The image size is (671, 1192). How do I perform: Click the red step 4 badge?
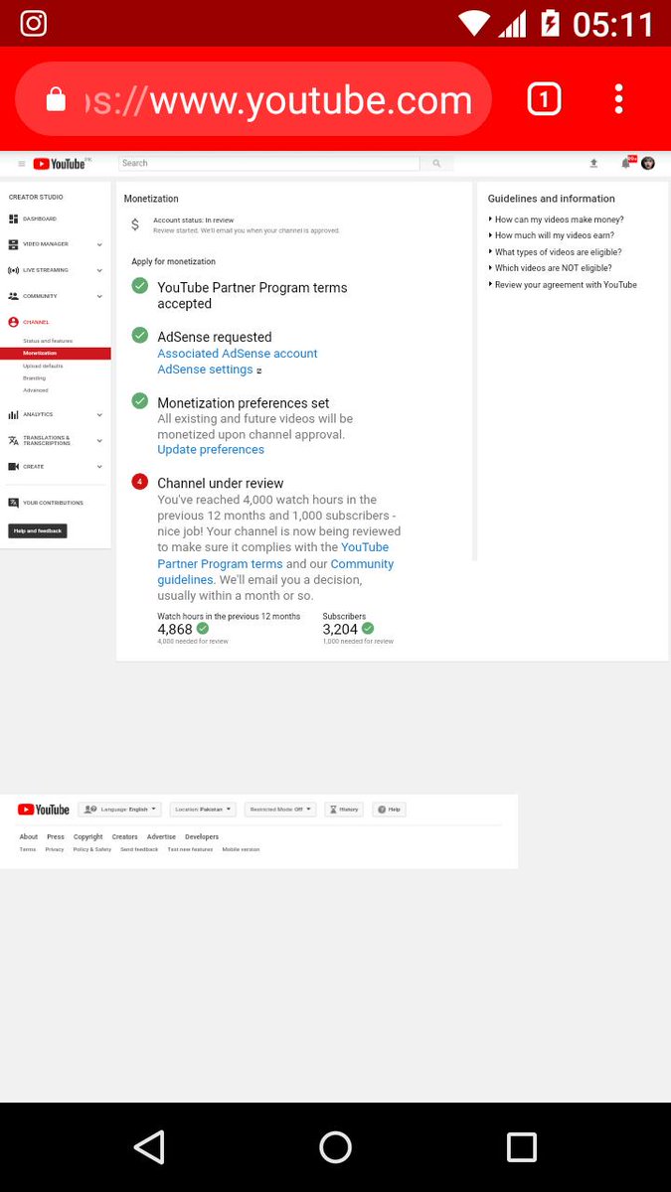[140, 482]
